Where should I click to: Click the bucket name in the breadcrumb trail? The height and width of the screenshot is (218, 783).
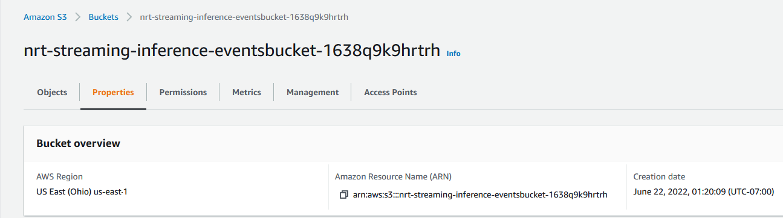[x=244, y=17]
